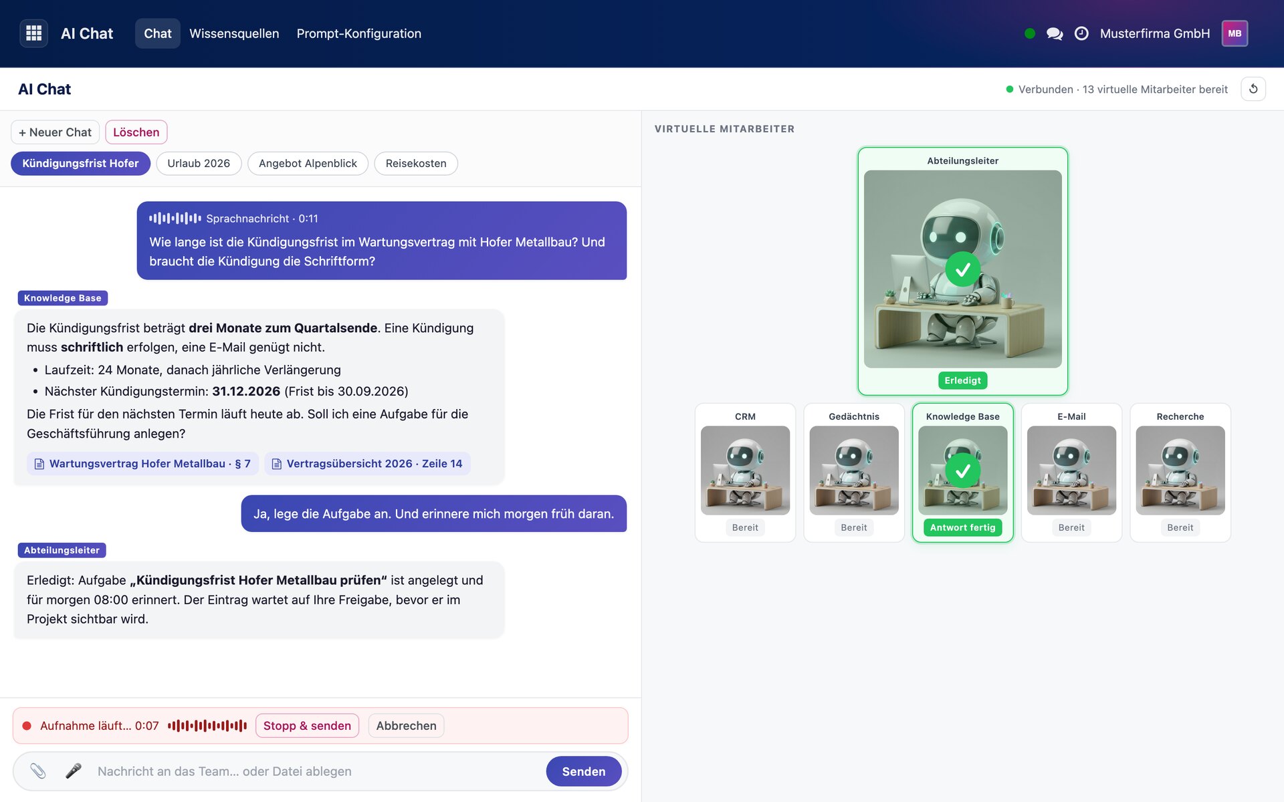Image resolution: width=1284 pixels, height=802 pixels.
Task: Click the Löschen button
Action: (136, 132)
